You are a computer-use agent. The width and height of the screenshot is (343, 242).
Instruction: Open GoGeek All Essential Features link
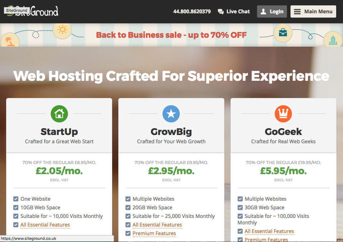click(x=269, y=231)
